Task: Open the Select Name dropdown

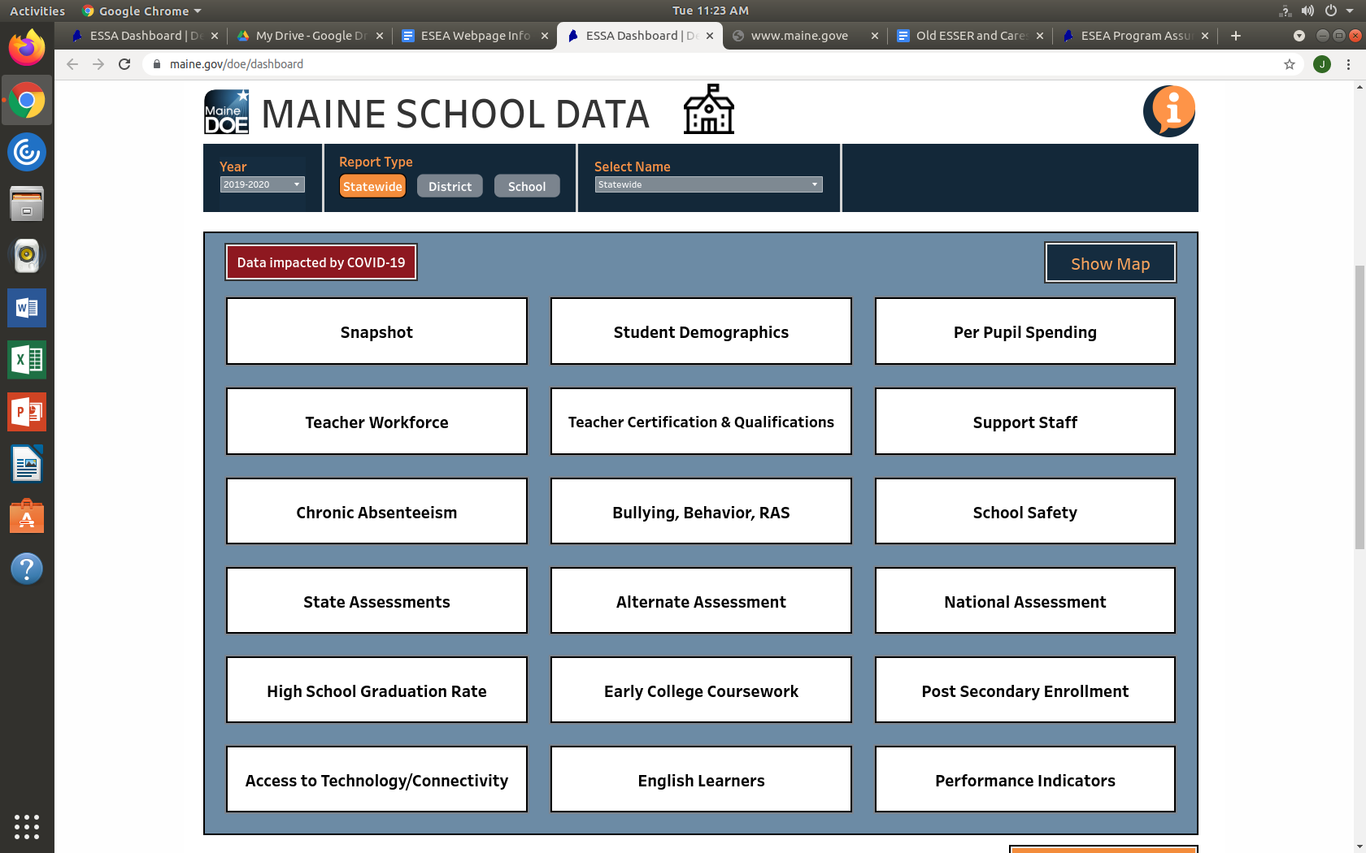Action: tap(708, 184)
